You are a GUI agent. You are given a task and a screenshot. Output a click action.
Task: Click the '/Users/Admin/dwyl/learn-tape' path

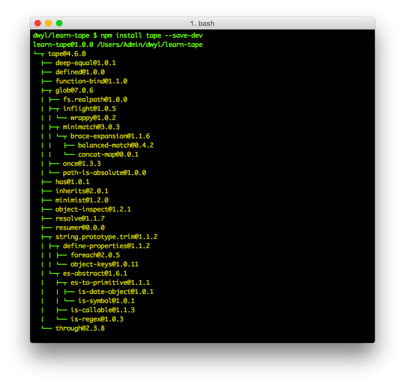click(x=150, y=44)
